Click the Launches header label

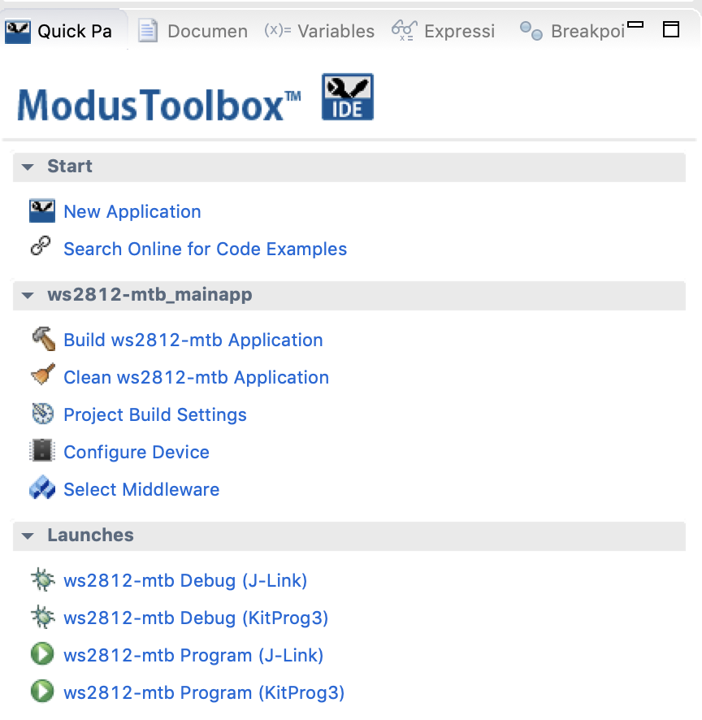pos(90,535)
